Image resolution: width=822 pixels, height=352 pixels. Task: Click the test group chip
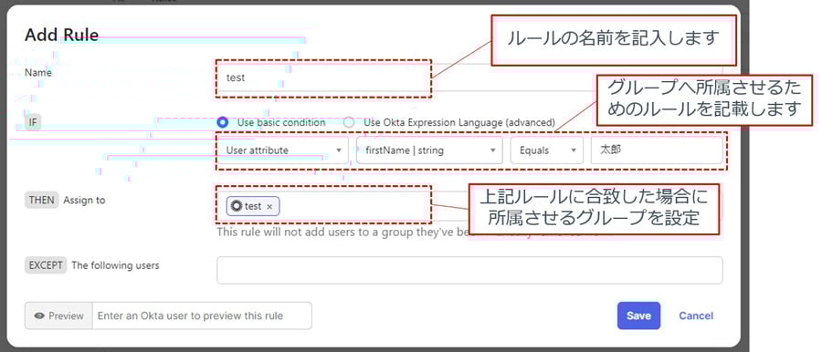pyautogui.click(x=253, y=206)
